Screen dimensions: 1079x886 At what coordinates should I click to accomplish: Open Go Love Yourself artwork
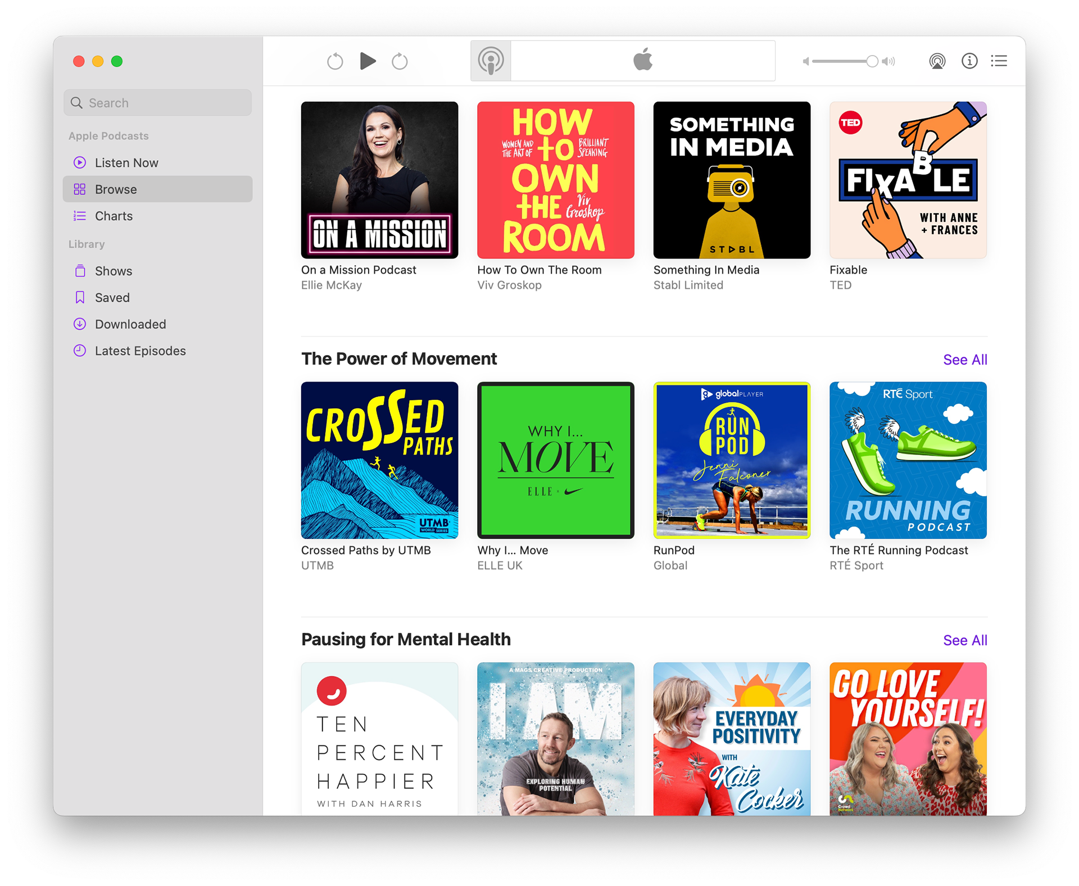[x=908, y=739]
